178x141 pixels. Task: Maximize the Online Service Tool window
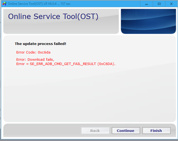pyautogui.click(x=159, y=4)
